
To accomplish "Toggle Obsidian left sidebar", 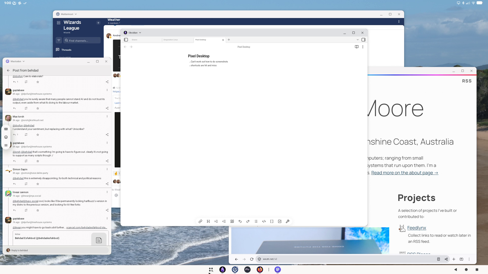I will tap(126, 40).
